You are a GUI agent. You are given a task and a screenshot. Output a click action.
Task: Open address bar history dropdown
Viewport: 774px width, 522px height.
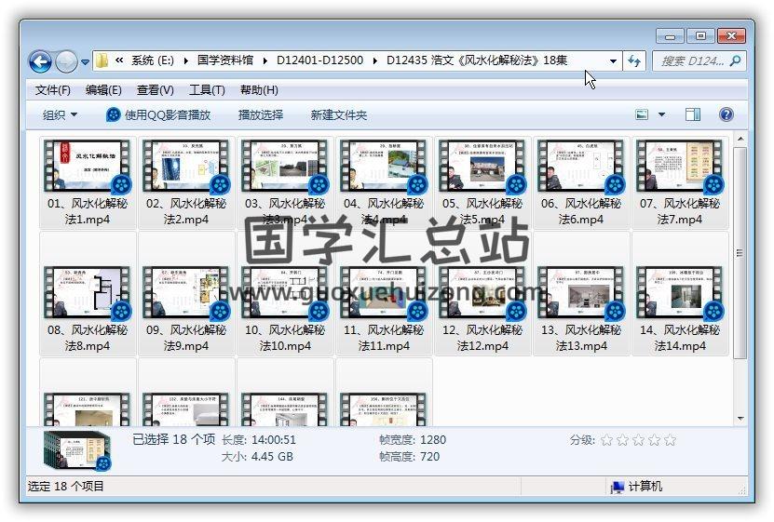pyautogui.click(x=613, y=61)
